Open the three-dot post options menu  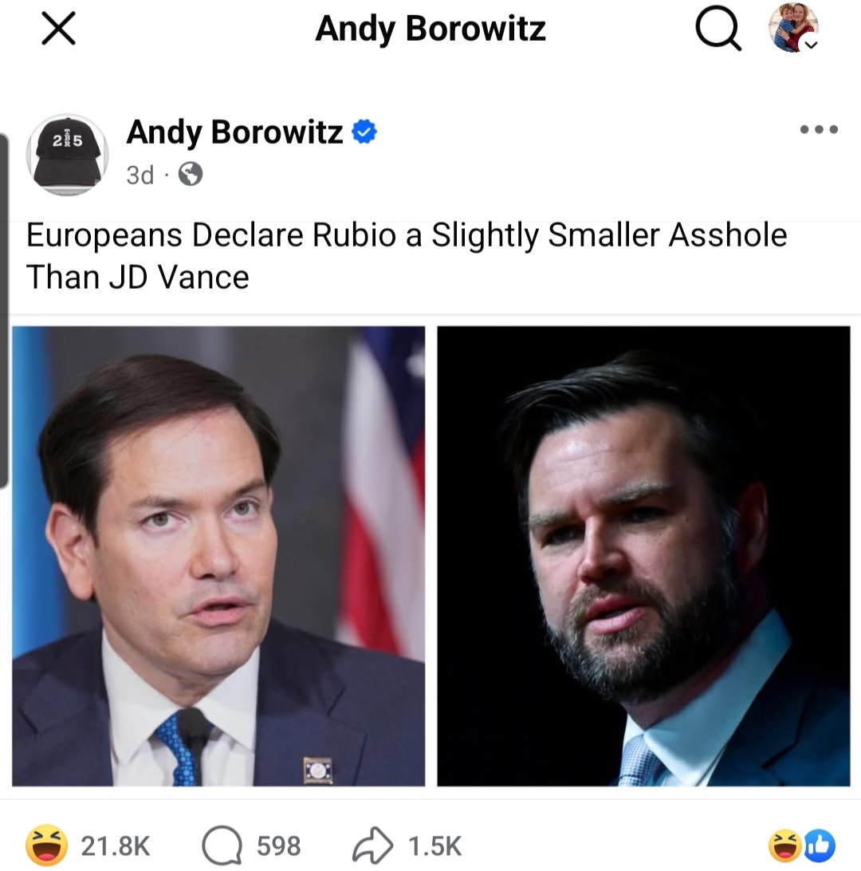tap(819, 129)
